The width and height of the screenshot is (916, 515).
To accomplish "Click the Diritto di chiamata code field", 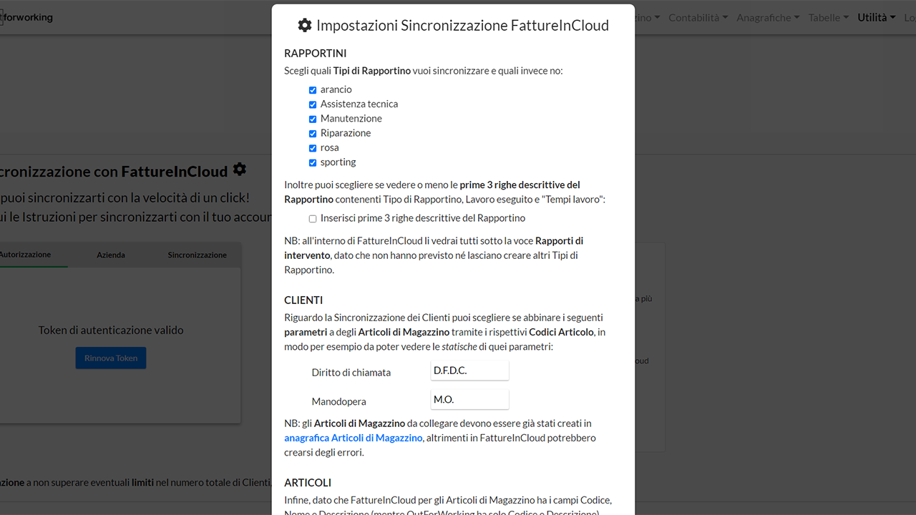I will click(x=469, y=371).
